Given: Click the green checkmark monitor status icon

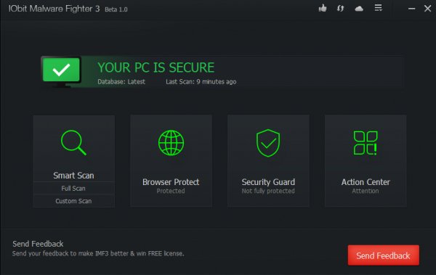Looking at the screenshot, I should tap(62, 71).
